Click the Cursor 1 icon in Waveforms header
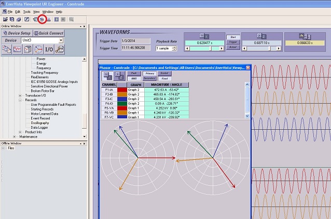 pos(204,36)
